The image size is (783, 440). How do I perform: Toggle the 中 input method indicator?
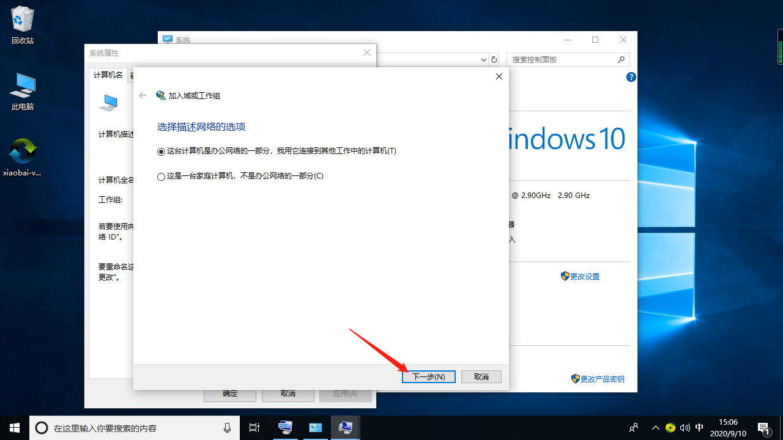click(700, 428)
